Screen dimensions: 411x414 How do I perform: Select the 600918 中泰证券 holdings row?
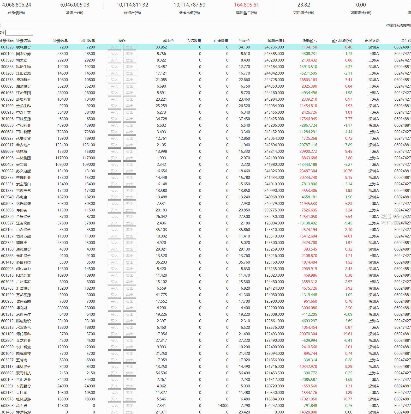205,112
